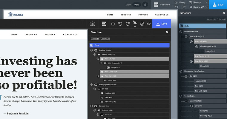Select the Body row in the front Structure panel
227x119 pixels.
130,45
